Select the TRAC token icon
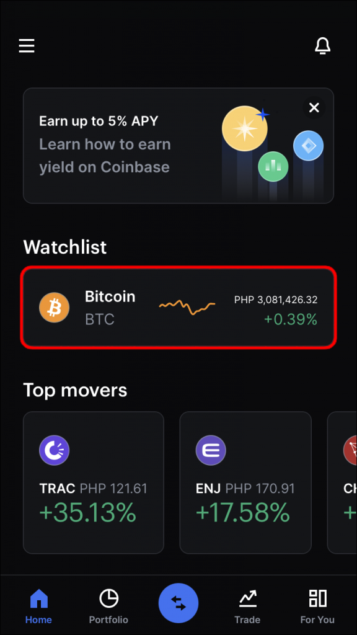 point(55,450)
